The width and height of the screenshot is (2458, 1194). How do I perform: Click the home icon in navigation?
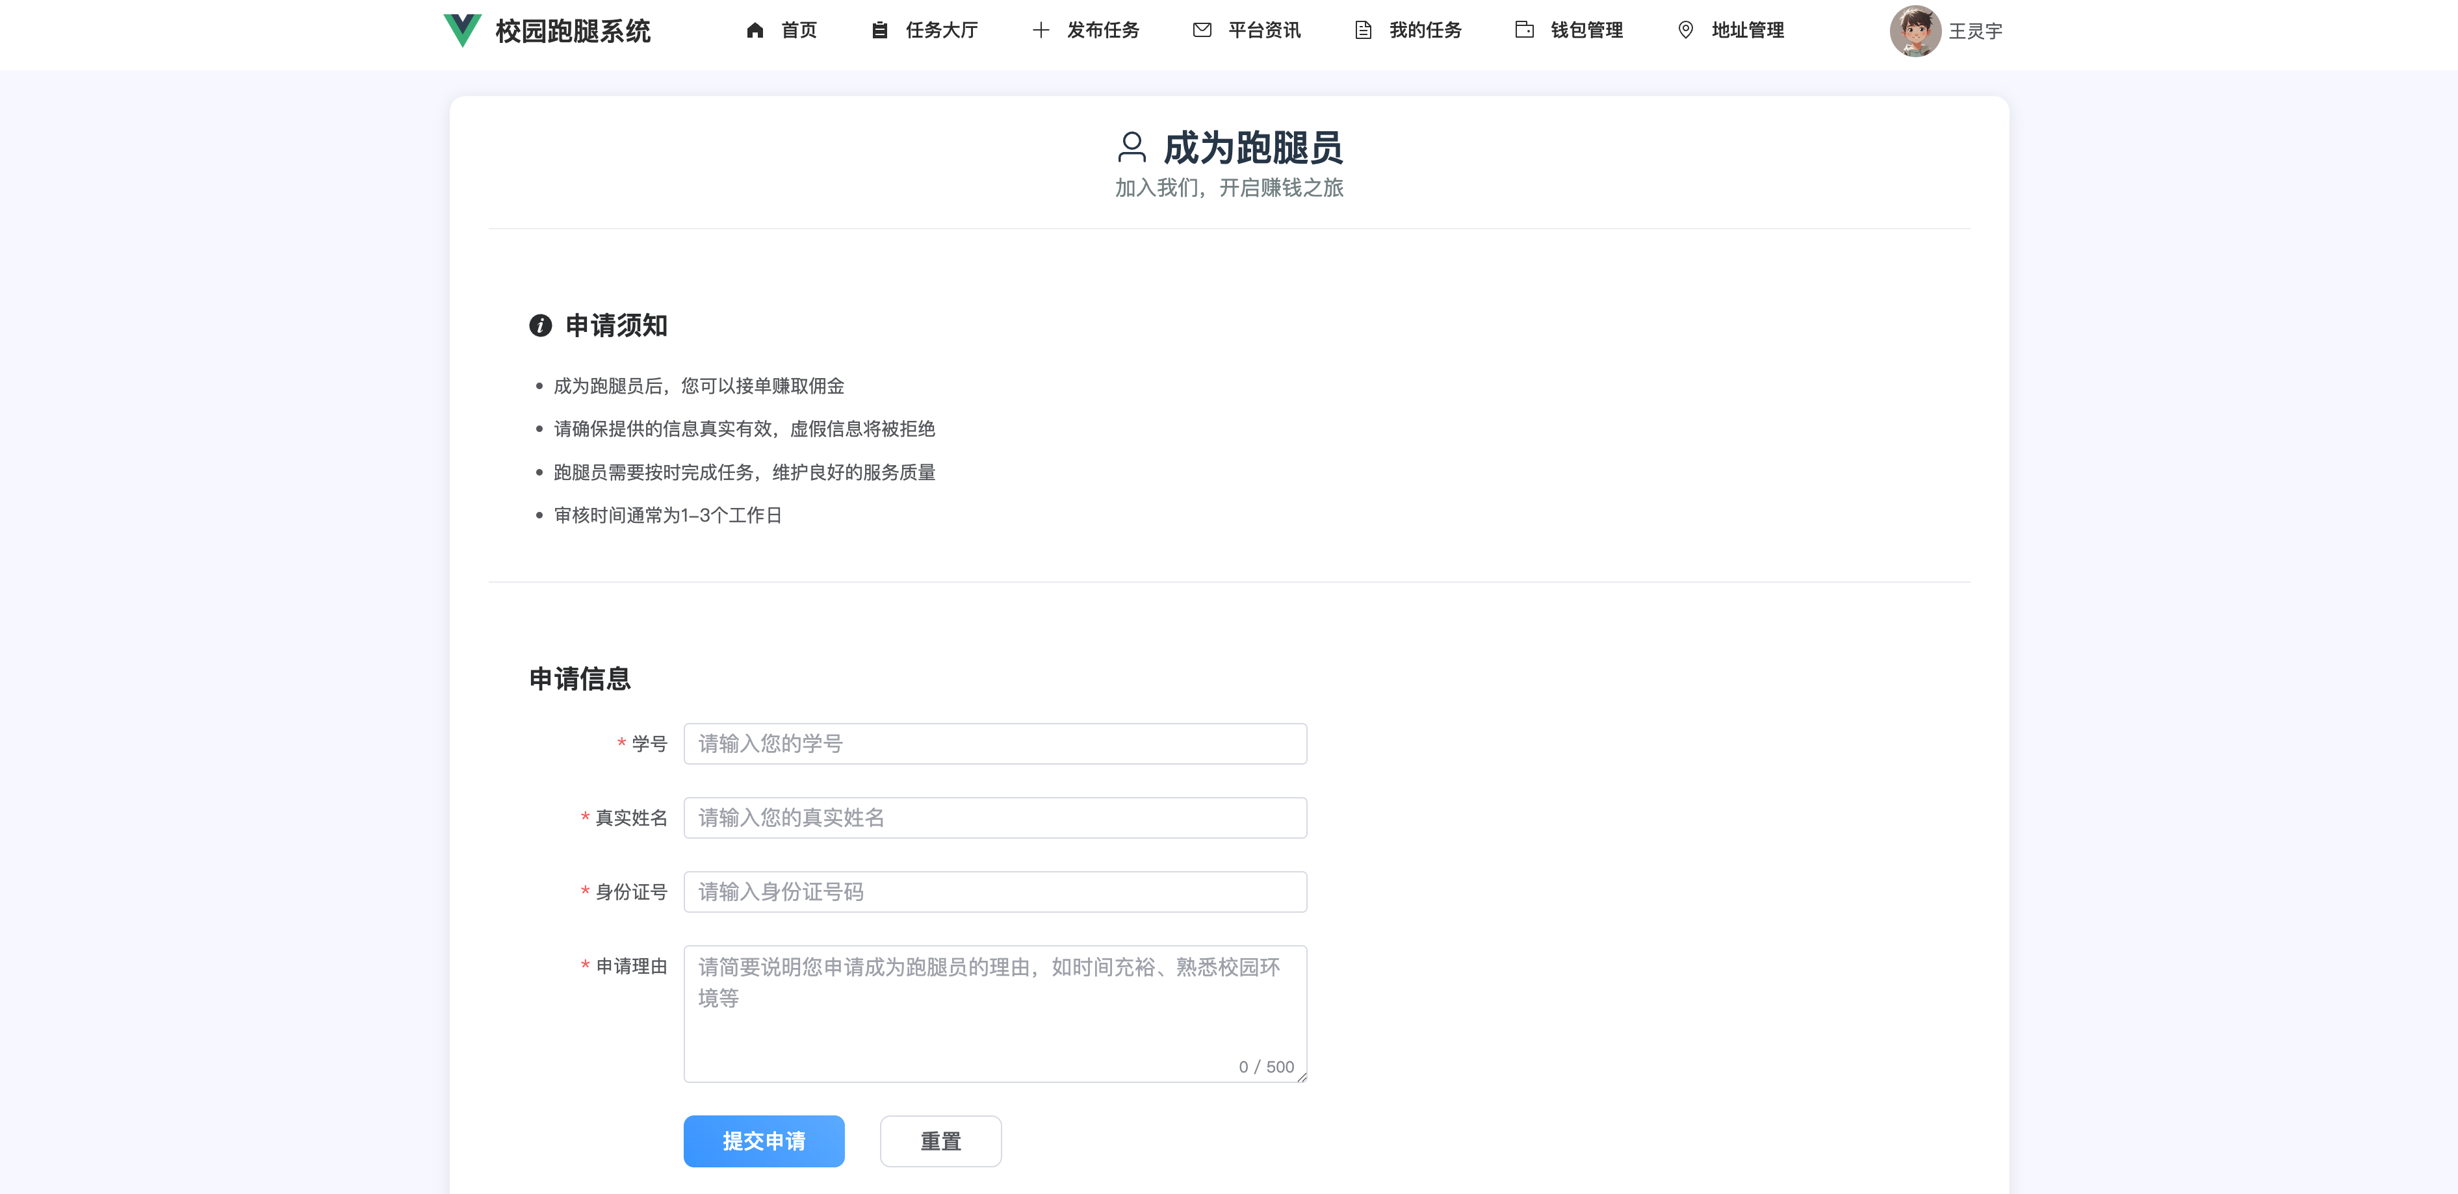pyautogui.click(x=755, y=31)
